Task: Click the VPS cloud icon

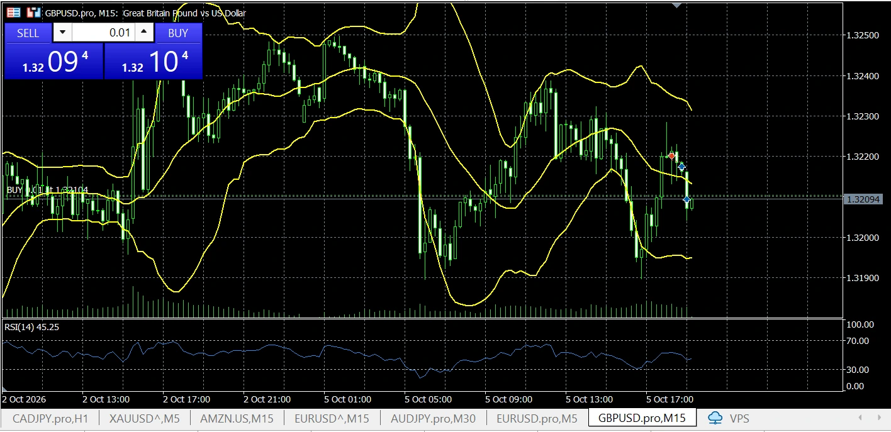Action: coord(715,418)
